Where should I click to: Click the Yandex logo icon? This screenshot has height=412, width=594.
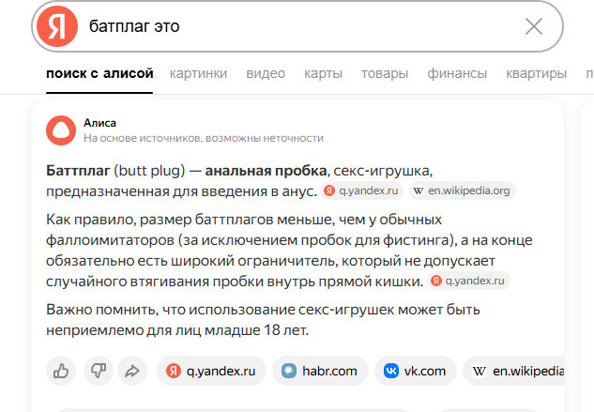[57, 26]
